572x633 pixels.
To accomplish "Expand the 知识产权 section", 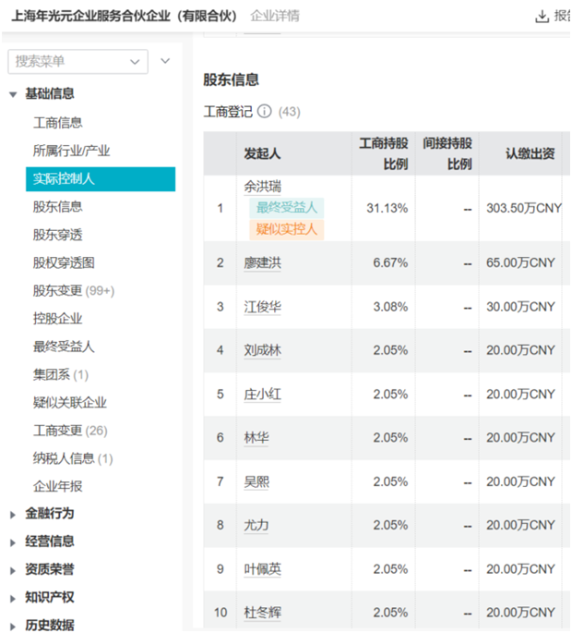I will click(x=13, y=598).
